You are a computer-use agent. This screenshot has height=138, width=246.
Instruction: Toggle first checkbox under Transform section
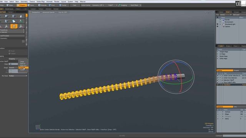(x=10, y=51)
